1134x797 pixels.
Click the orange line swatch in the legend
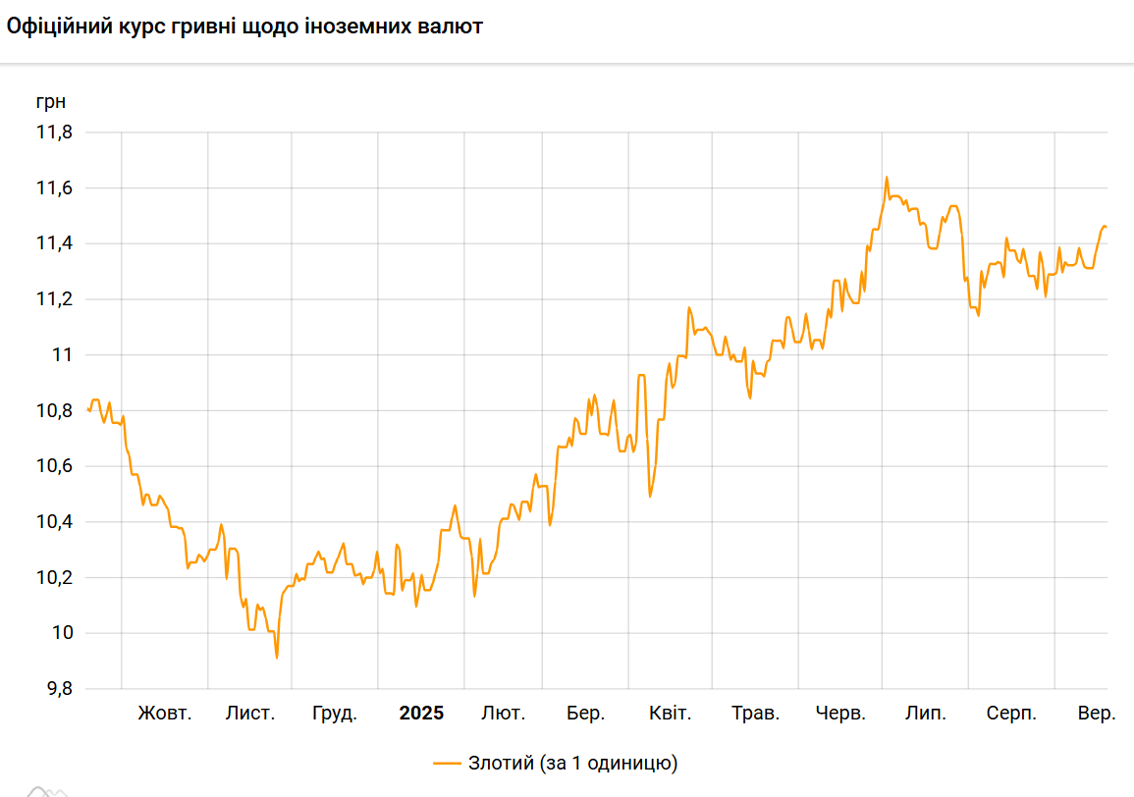(447, 763)
